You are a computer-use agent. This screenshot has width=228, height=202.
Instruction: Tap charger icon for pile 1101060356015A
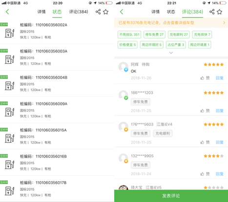pyautogui.click(x=10, y=138)
